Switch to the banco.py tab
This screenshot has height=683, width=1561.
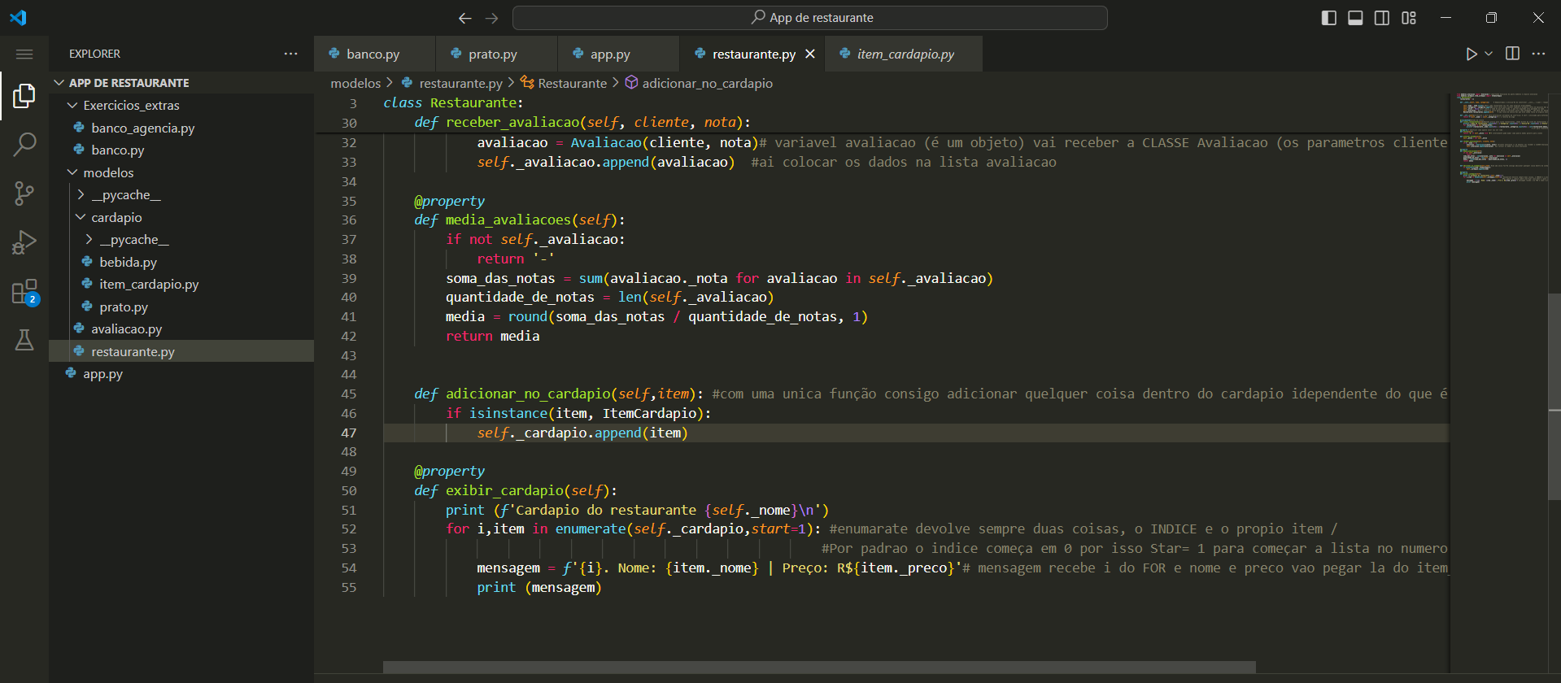pos(374,54)
